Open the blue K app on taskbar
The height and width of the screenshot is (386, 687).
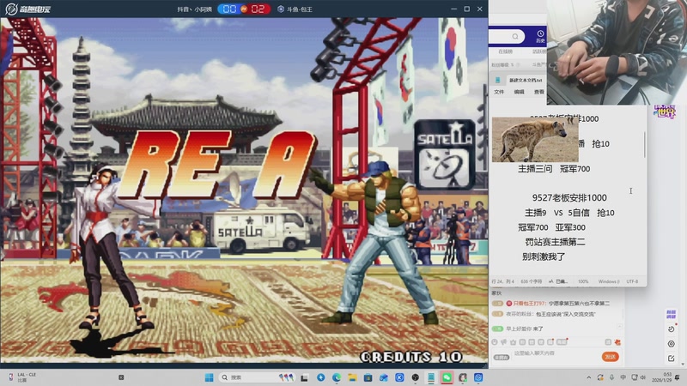[399, 377]
